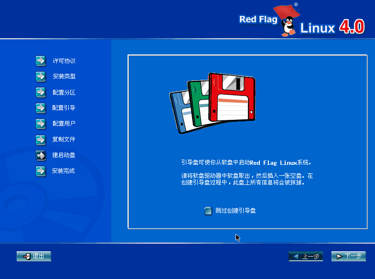Select the 安装类型 step label
375x279 pixels.
64,76
